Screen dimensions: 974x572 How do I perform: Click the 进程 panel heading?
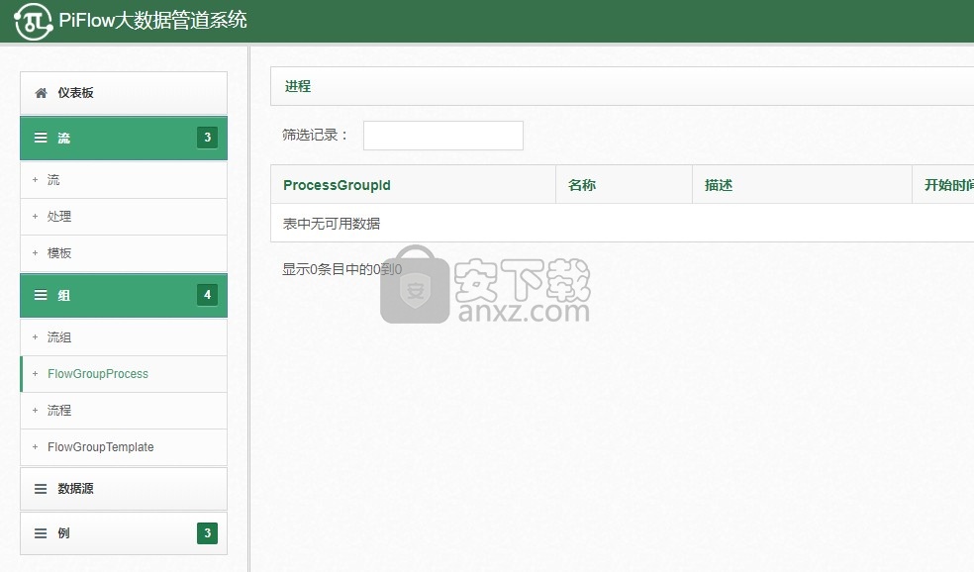coord(298,86)
